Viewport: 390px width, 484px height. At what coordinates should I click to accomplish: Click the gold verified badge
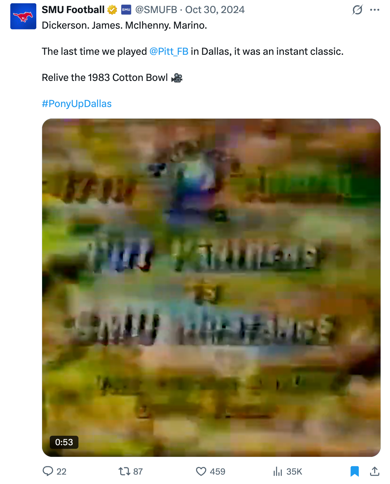tap(113, 10)
